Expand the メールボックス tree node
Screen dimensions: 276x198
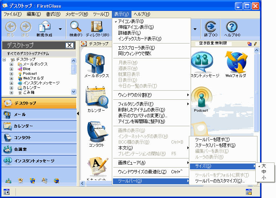pyautogui.click(x=12, y=64)
